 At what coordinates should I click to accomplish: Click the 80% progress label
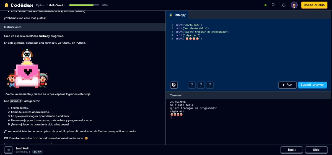point(105,5)
